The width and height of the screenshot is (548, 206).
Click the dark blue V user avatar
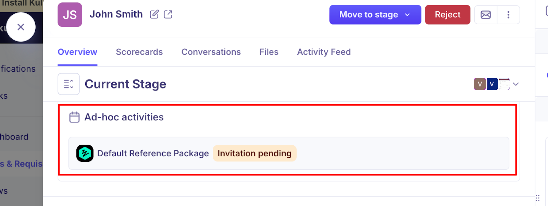(x=492, y=84)
